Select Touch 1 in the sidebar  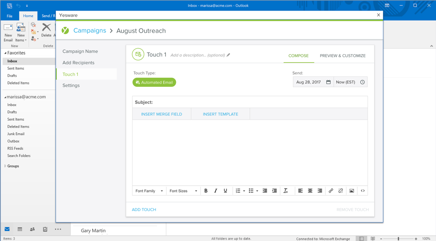coord(86,74)
